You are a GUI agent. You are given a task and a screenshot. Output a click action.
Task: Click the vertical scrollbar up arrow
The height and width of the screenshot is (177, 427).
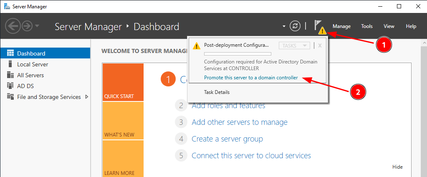(424, 43)
